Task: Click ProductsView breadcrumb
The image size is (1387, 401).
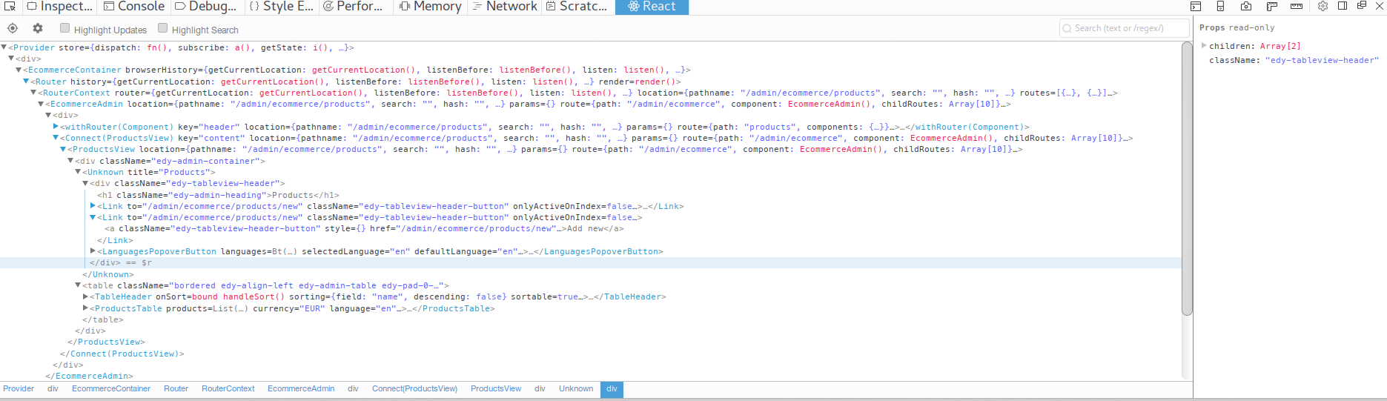Action: click(496, 388)
